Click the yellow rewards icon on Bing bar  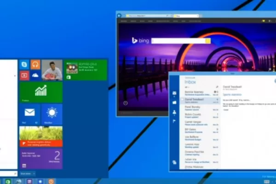pos(263,21)
